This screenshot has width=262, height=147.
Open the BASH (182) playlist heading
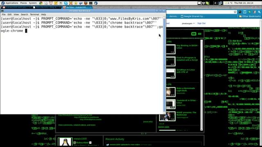(x=164, y=127)
